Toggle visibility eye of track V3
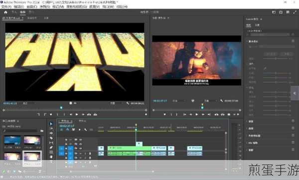The height and width of the screenshot is (180, 299). tap(81, 140)
